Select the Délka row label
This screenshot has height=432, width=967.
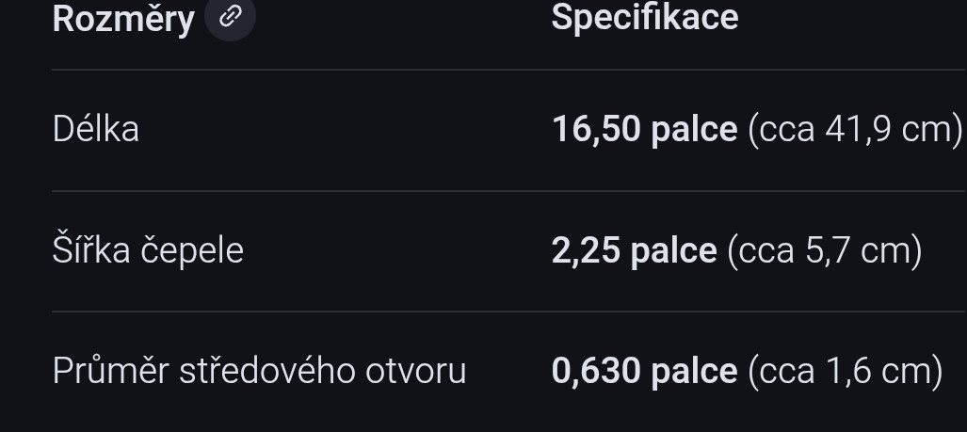[x=96, y=129]
